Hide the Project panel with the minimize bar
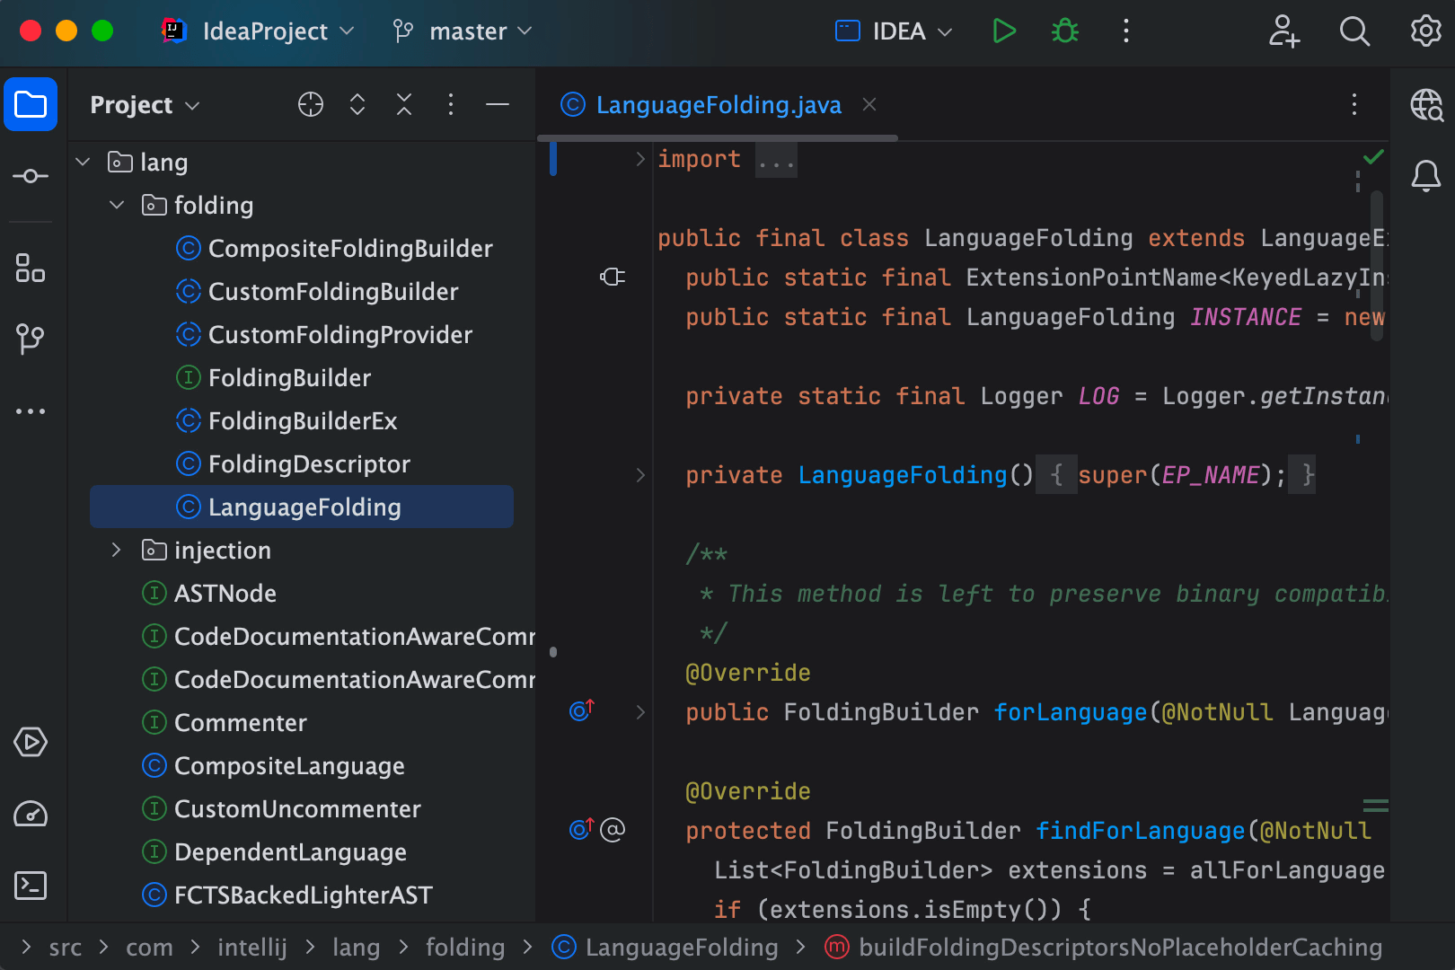Viewport: 1455px width, 970px height. (x=498, y=104)
